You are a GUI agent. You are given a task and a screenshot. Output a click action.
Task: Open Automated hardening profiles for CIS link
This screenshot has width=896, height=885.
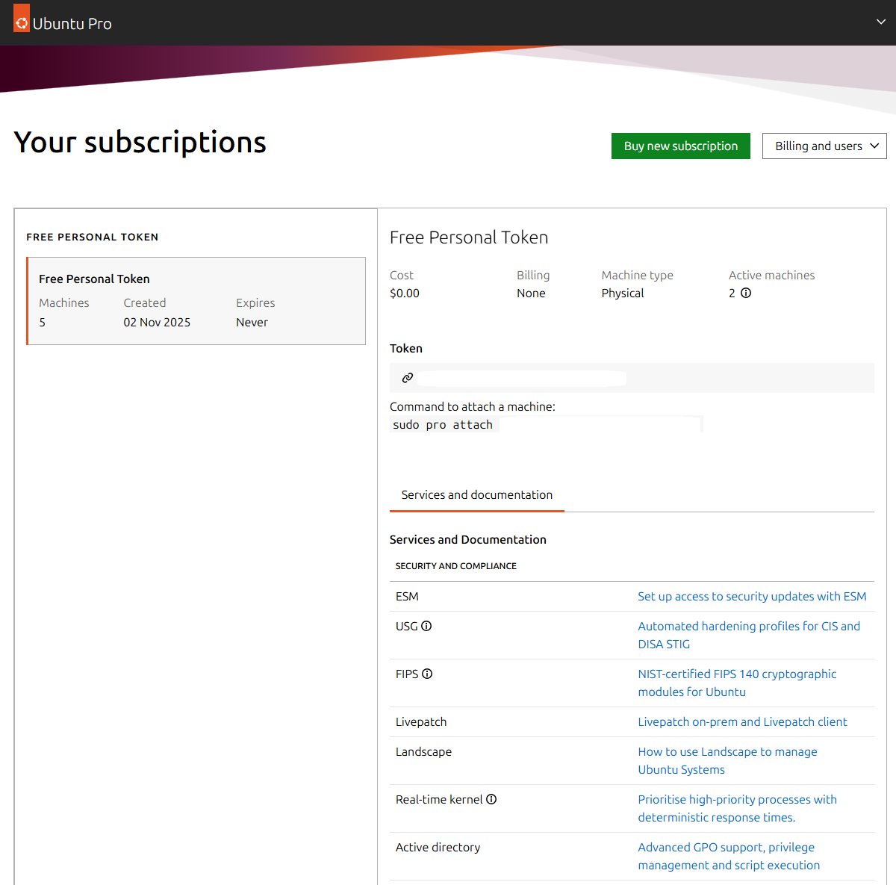coord(749,635)
